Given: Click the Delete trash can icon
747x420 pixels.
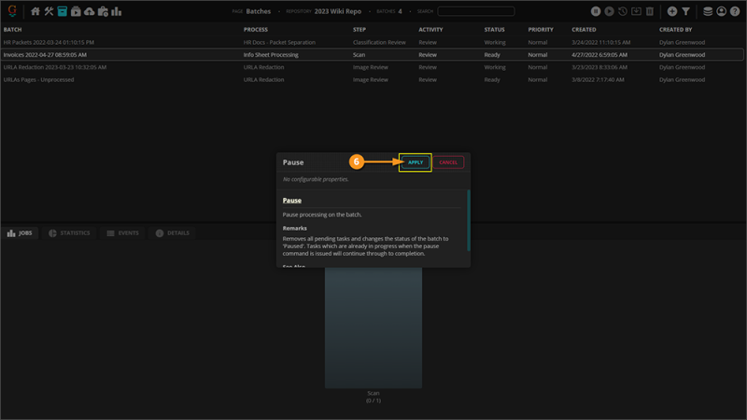Looking at the screenshot, I should tap(650, 11).
